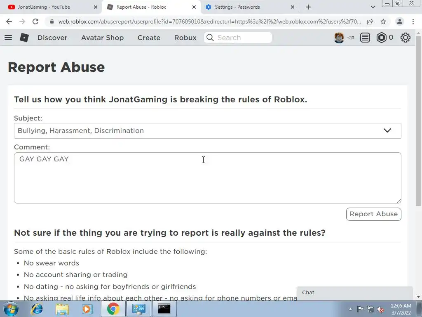Open the Chat panel

(355, 293)
